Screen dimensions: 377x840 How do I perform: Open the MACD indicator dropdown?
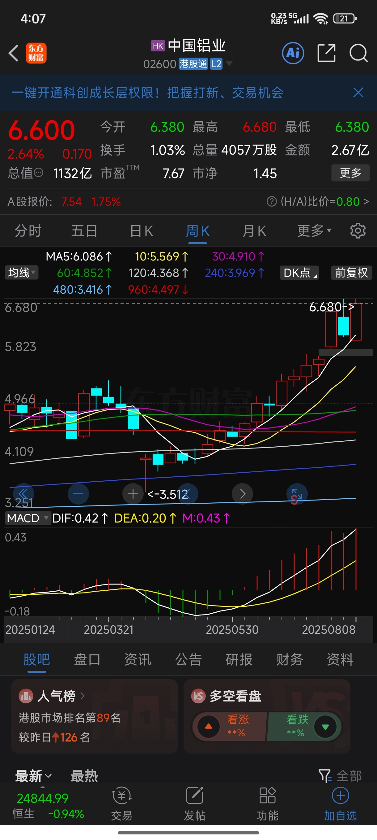point(28,518)
